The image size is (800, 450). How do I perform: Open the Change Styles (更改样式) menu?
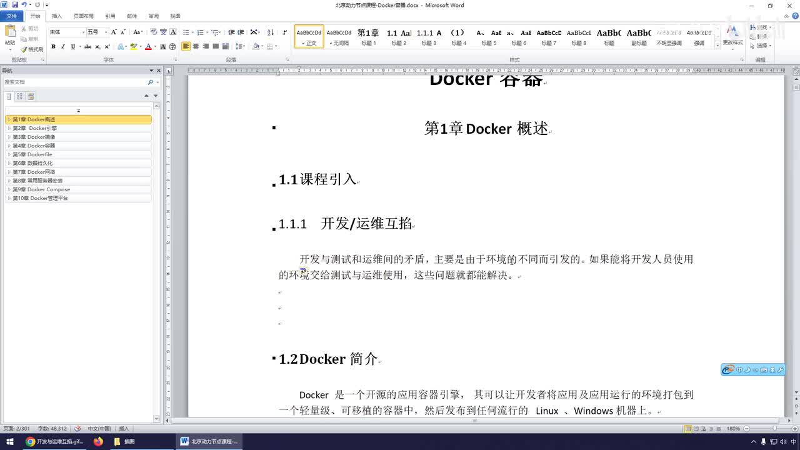[732, 37]
